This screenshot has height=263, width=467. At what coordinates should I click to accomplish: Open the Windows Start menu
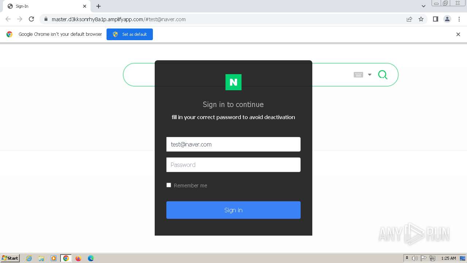pyautogui.click(x=10, y=258)
